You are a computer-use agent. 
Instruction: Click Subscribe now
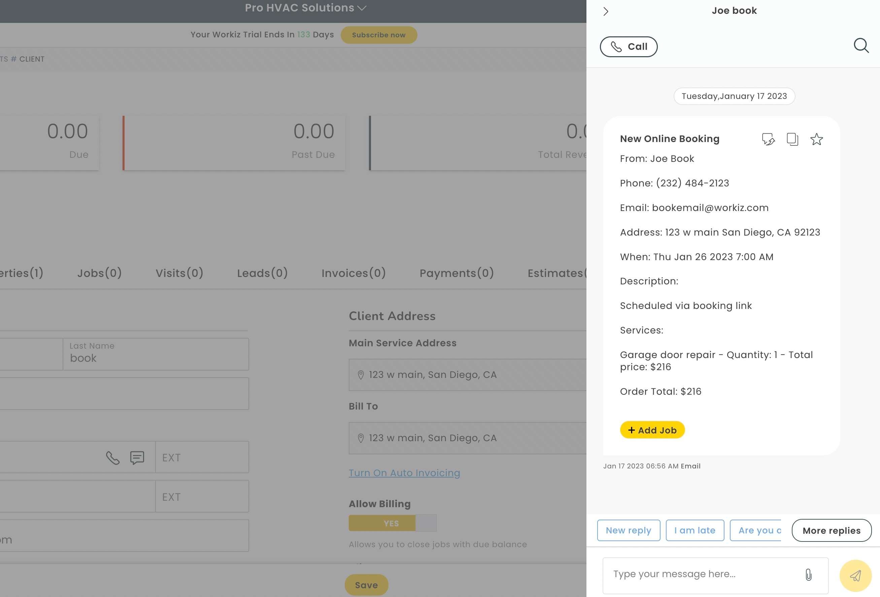[379, 35]
